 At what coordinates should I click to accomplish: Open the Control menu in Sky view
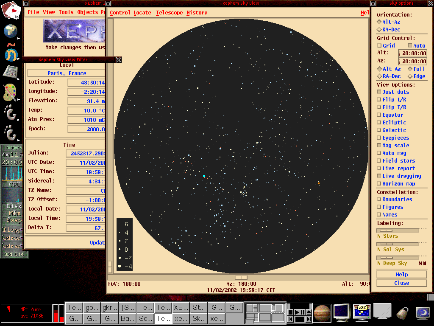[120, 13]
